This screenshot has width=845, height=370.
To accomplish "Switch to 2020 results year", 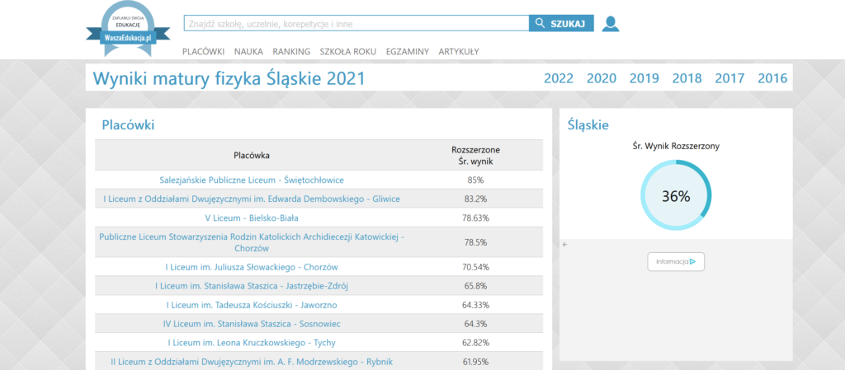I will (602, 78).
